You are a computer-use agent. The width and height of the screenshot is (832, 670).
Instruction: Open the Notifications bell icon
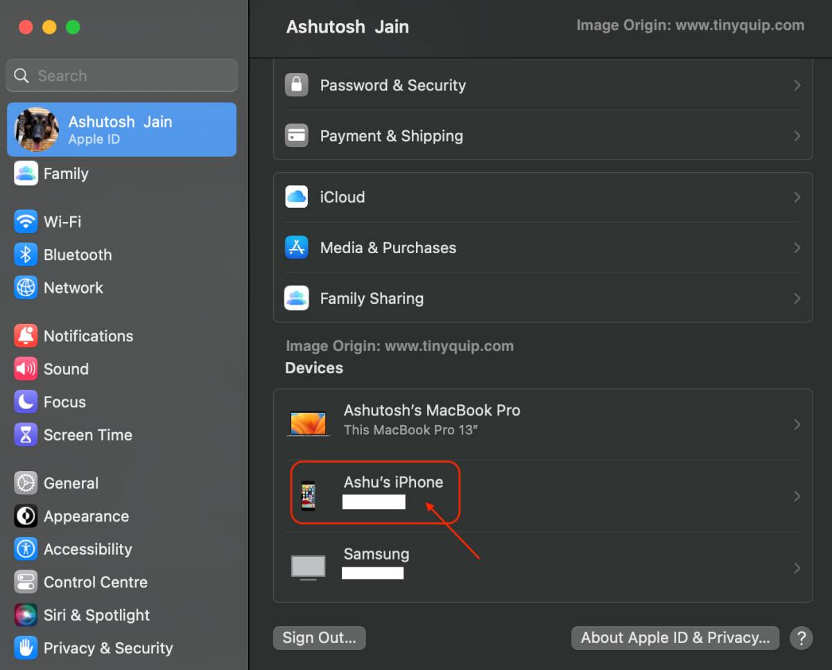click(x=26, y=336)
